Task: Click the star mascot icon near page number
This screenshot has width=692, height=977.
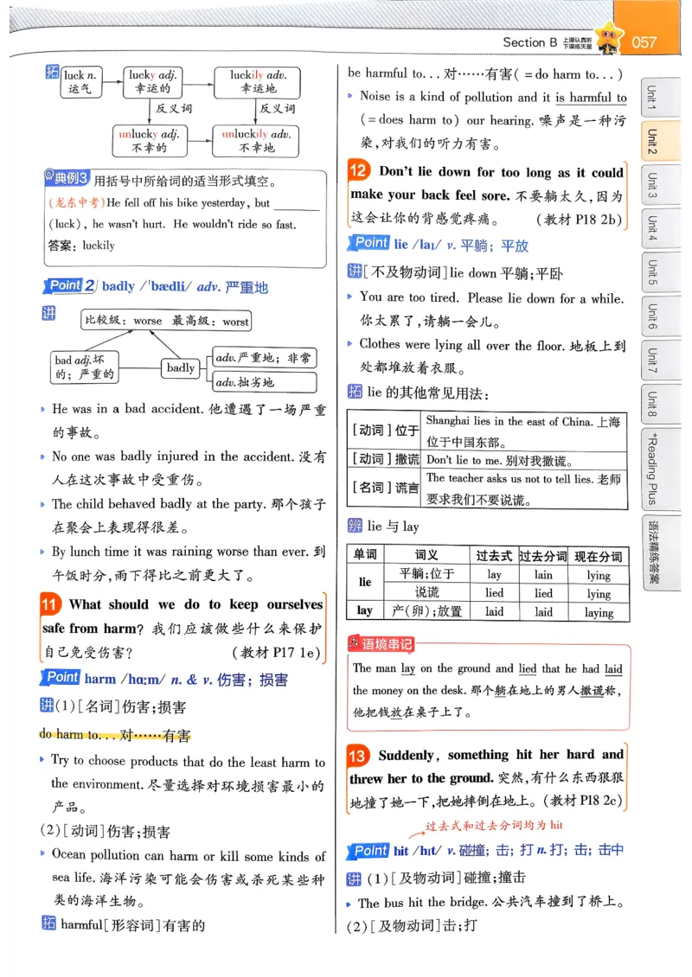Action: 611,33
